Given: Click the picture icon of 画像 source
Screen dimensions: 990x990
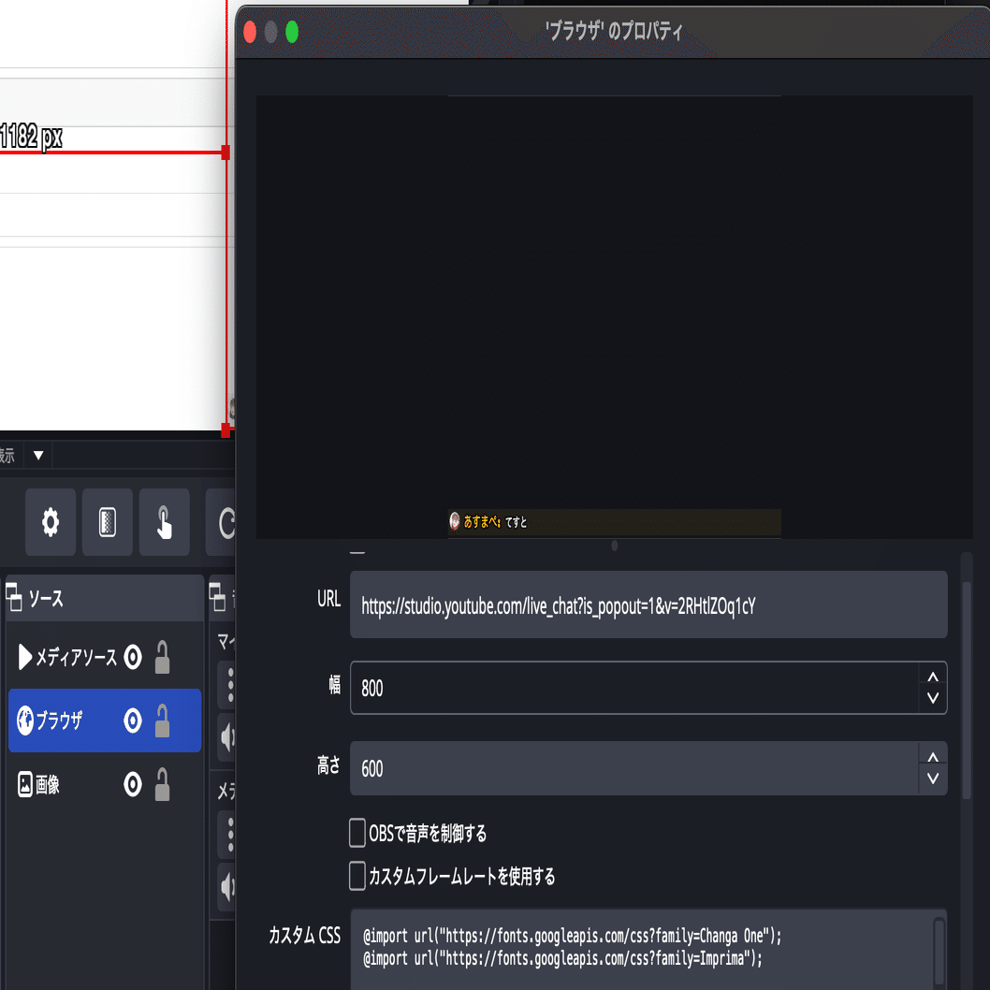Looking at the screenshot, I should point(24,784).
